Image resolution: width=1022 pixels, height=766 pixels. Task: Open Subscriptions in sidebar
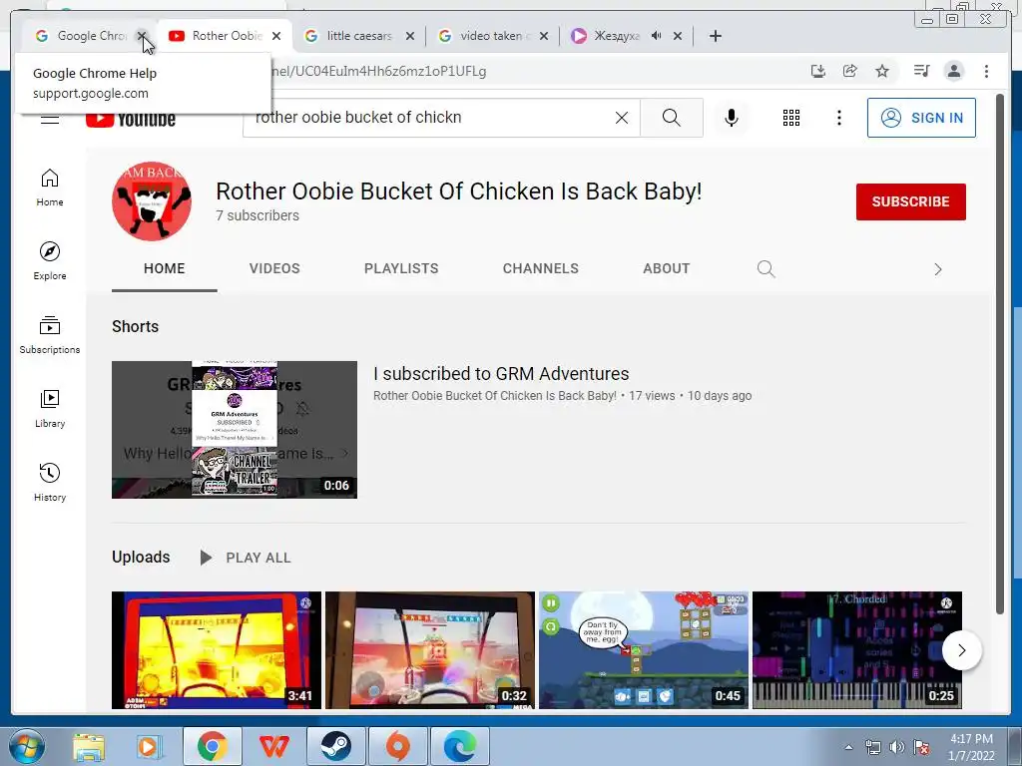coord(50,335)
